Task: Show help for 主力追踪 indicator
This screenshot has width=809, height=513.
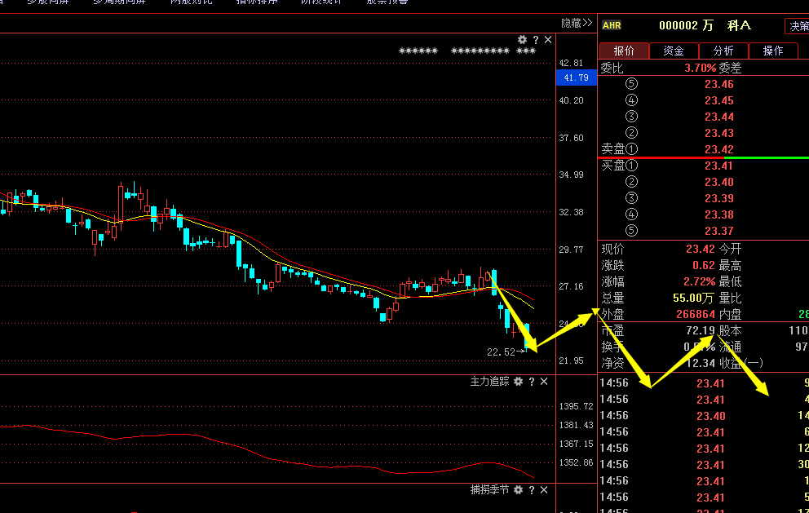Action: [x=532, y=382]
